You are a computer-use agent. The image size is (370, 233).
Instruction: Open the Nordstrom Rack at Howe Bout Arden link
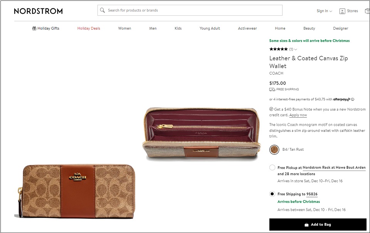tap(334, 168)
